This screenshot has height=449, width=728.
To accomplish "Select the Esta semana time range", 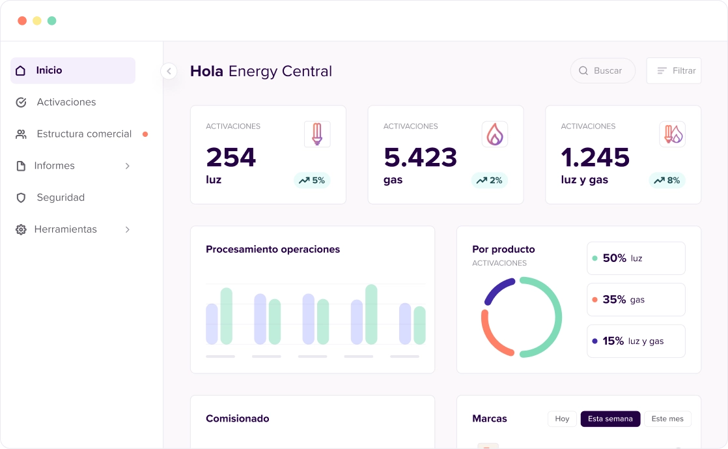I will pyautogui.click(x=610, y=419).
